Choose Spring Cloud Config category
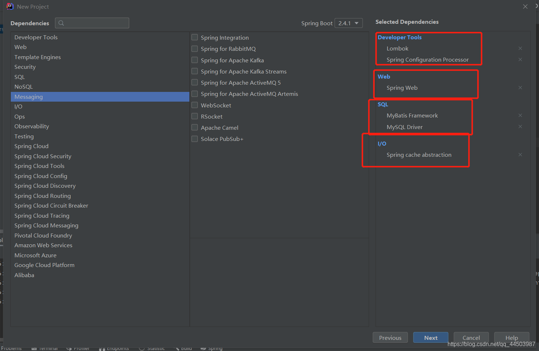Screen dimensions: 539x351 [x=100, y=176]
